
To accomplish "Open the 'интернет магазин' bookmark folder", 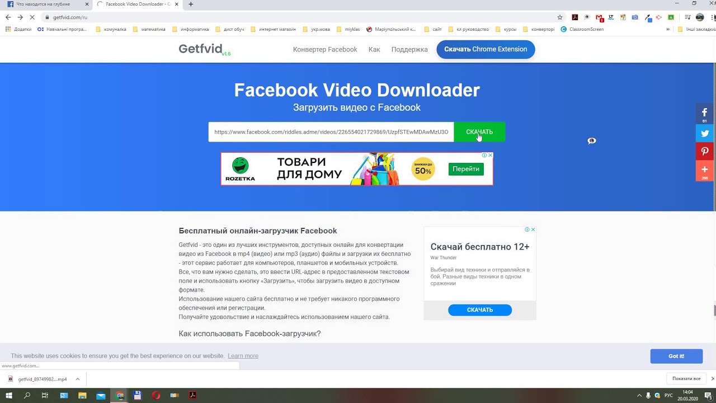I will pos(274,29).
